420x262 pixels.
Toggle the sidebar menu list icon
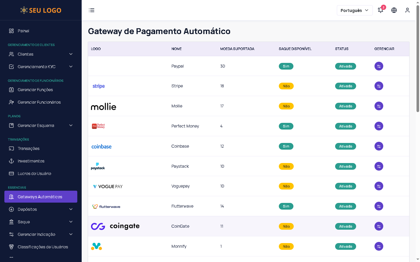(x=92, y=10)
